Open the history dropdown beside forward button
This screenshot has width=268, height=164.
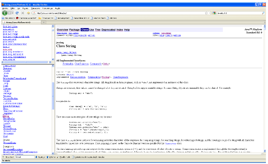click(x=12, y=13)
